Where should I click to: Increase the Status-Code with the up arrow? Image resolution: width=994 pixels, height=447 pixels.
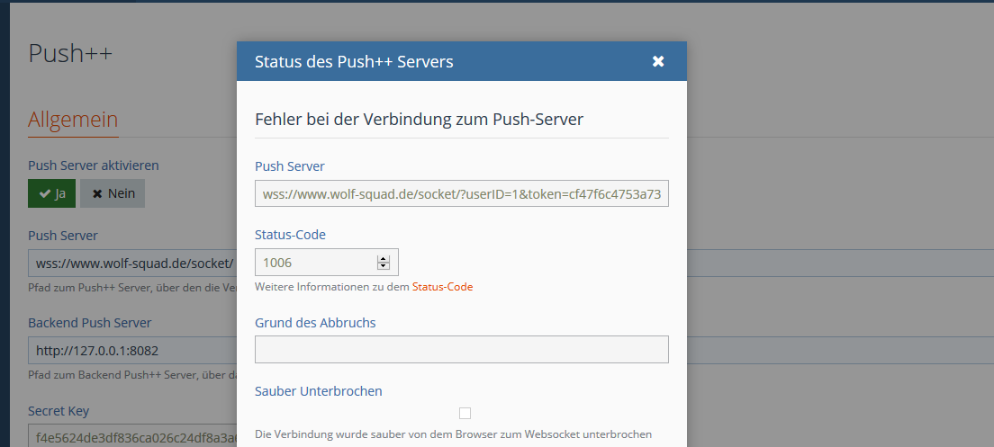point(384,258)
